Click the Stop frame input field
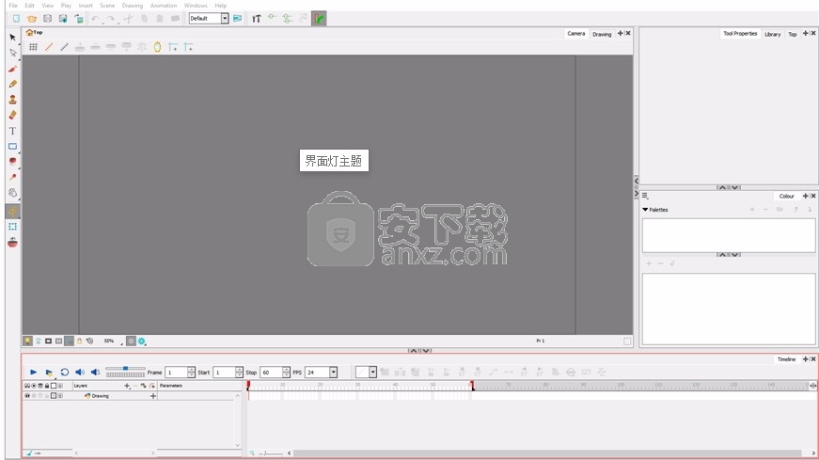This screenshot has width=819, height=460. click(271, 373)
